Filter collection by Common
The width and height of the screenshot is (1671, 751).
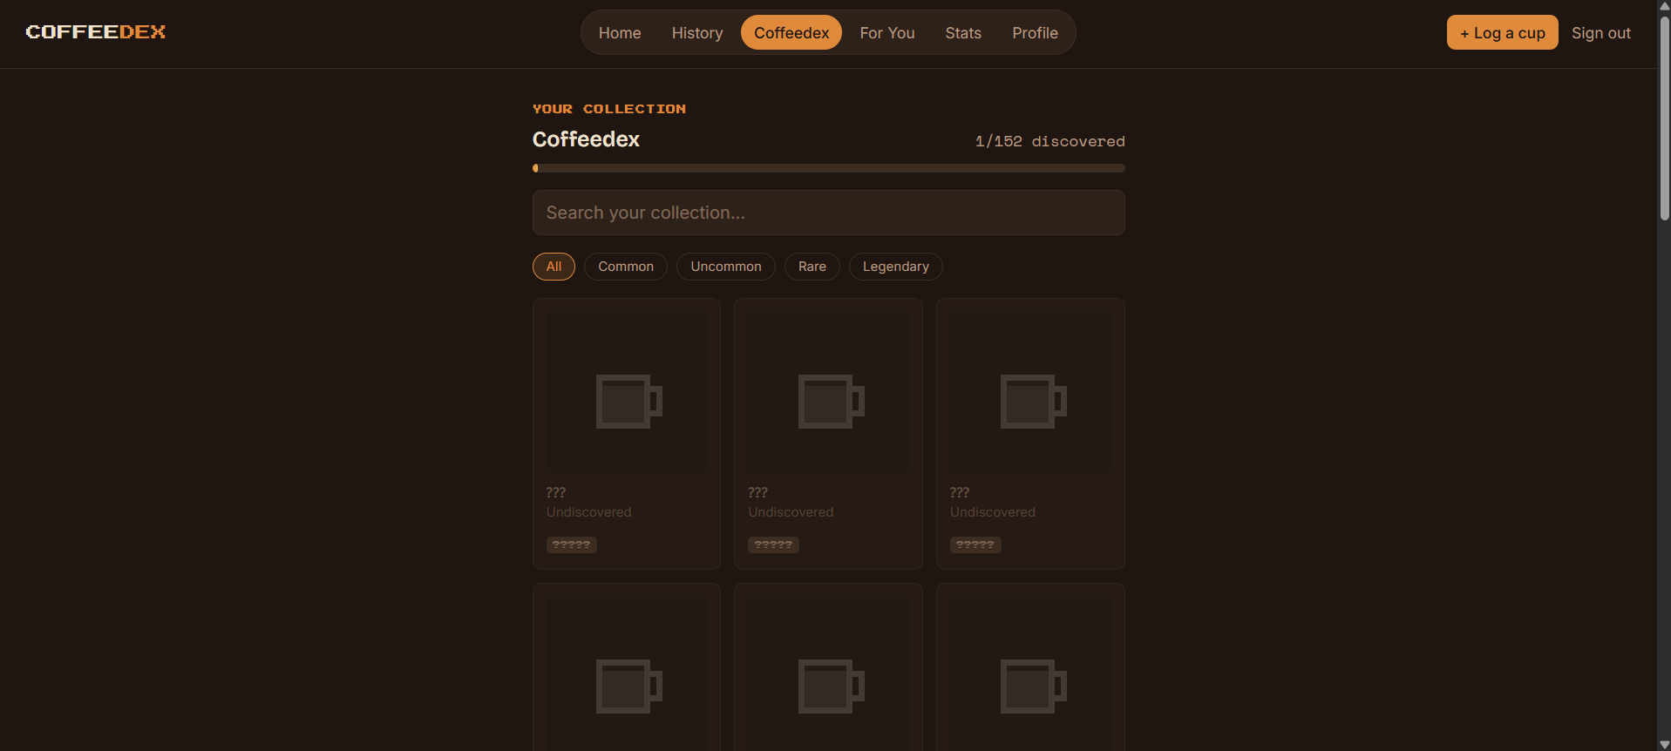pos(626,267)
